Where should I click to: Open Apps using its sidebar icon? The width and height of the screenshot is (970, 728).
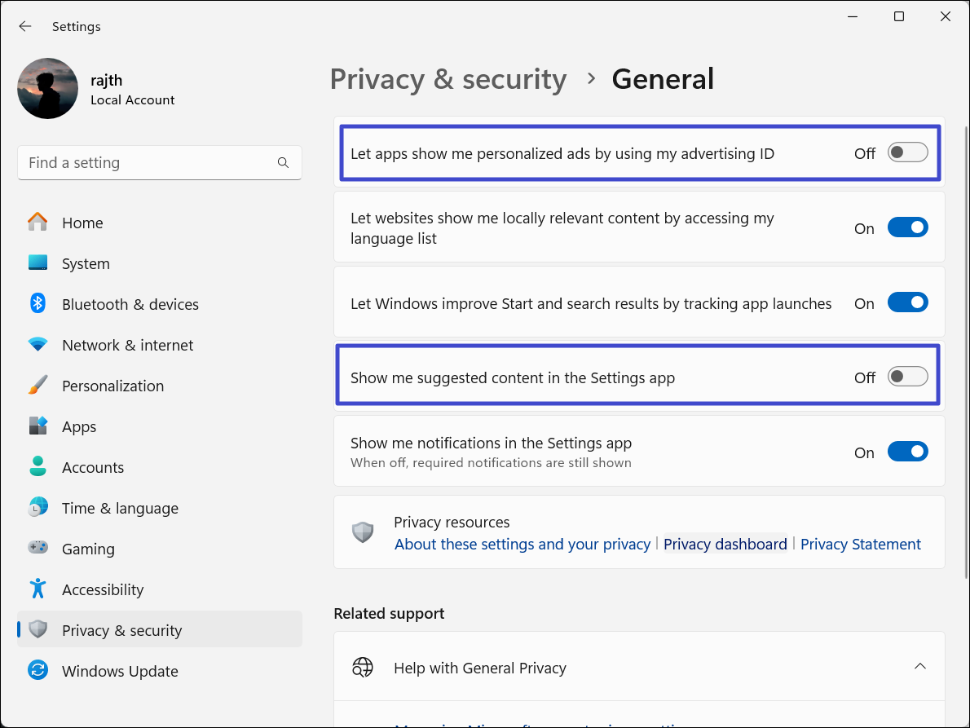(x=37, y=426)
